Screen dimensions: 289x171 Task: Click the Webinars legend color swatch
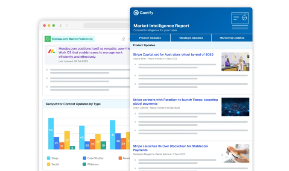click(x=85, y=164)
